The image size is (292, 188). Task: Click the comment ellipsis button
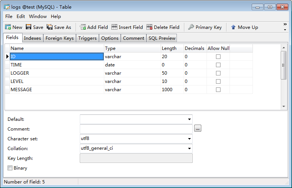(x=198, y=128)
